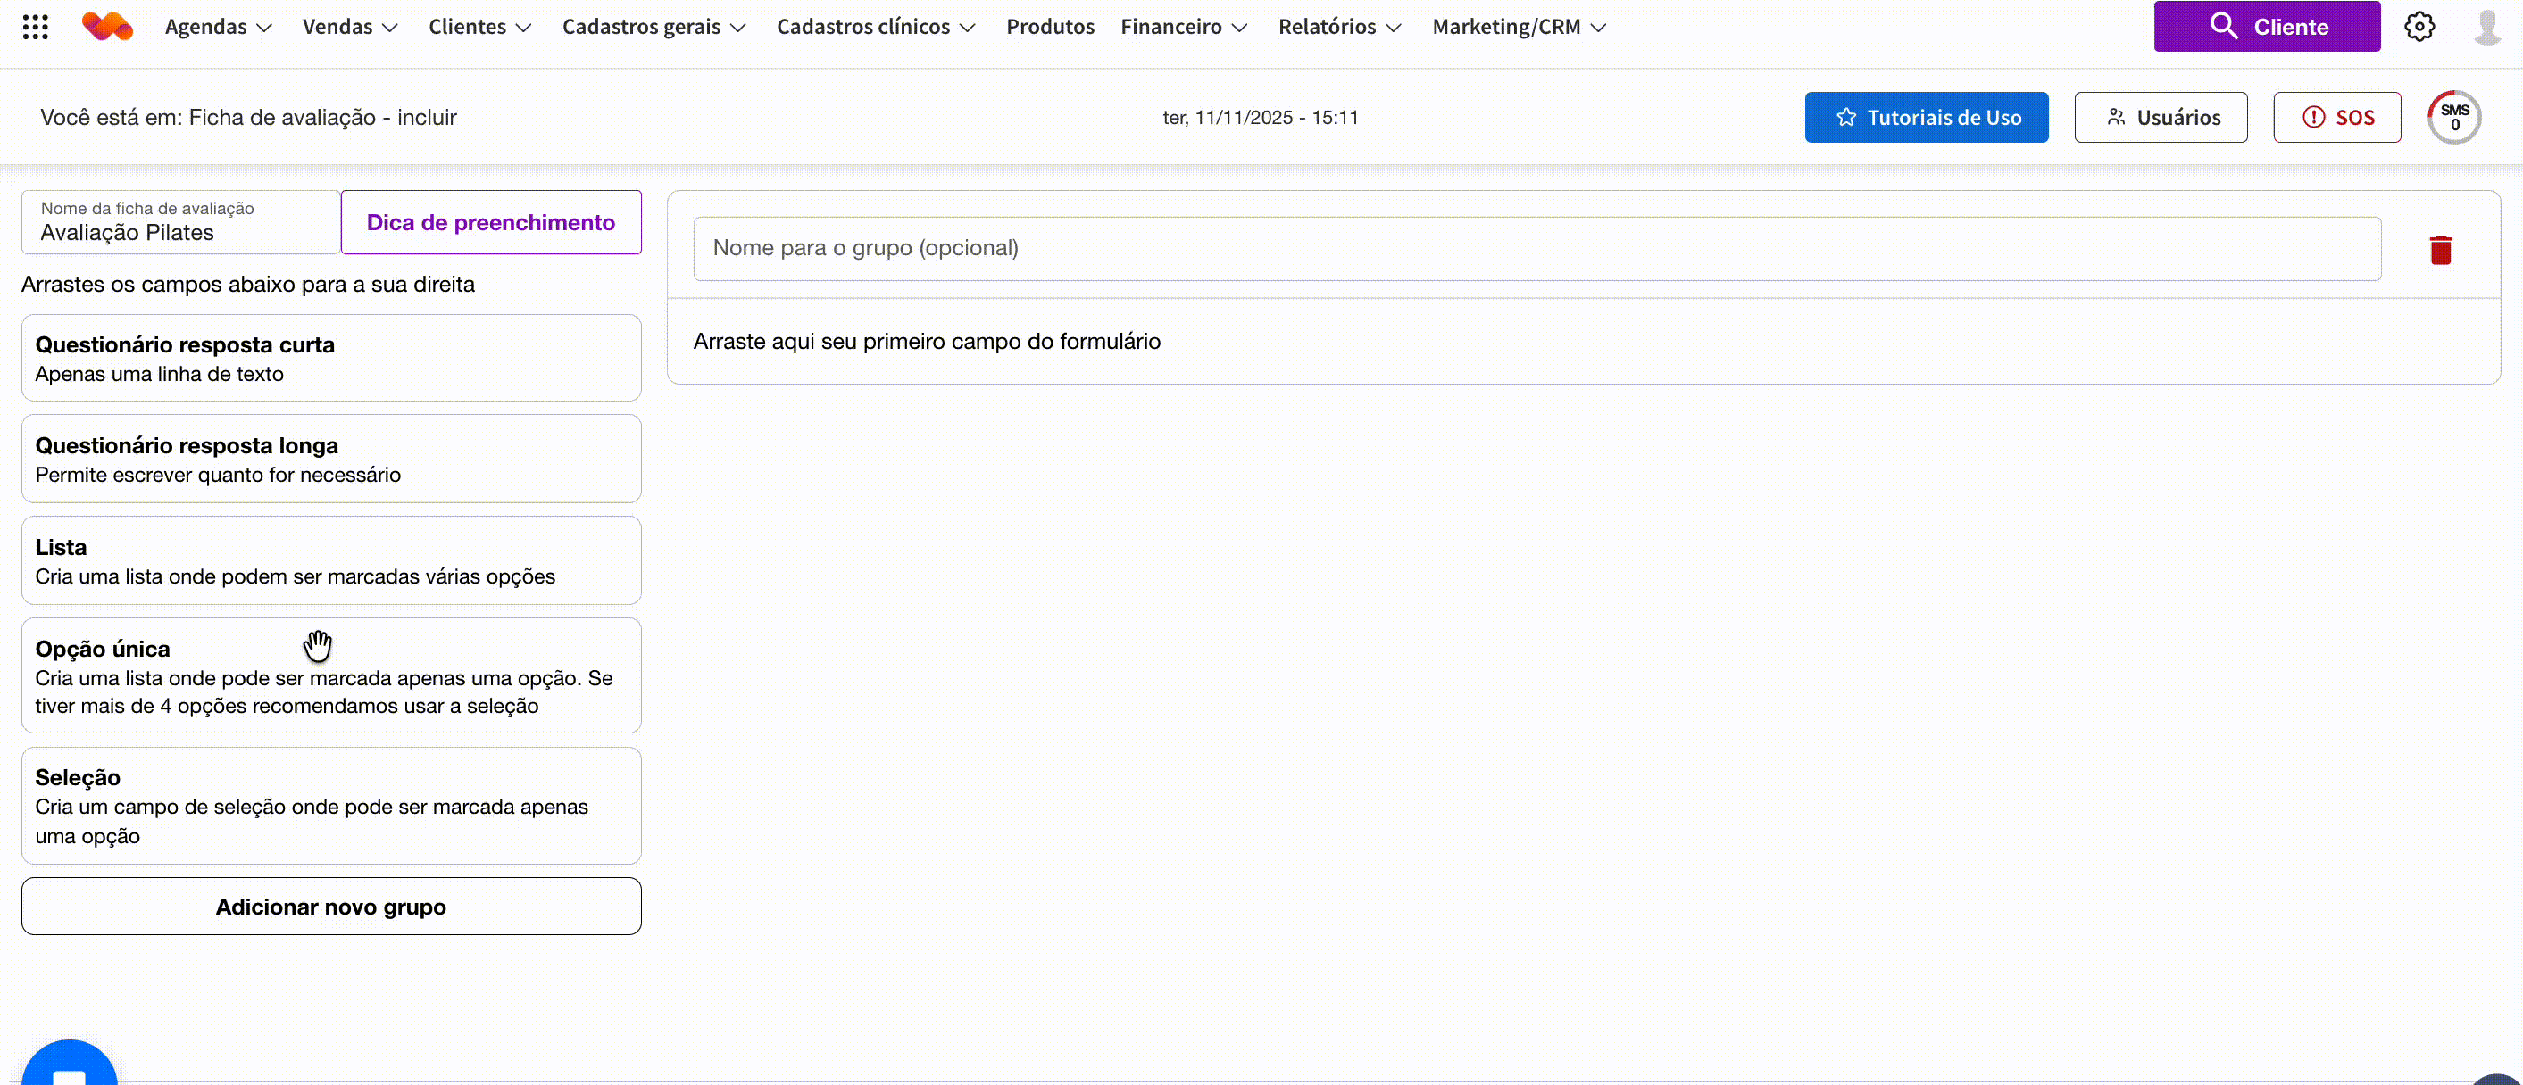The height and width of the screenshot is (1085, 2523).
Task: Open the Produtos menu item
Action: (x=1050, y=27)
